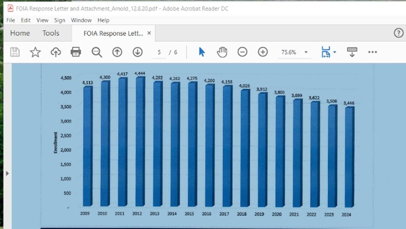Zoom in with the plus button
Viewport: 406px width, 229px height.
click(x=263, y=52)
